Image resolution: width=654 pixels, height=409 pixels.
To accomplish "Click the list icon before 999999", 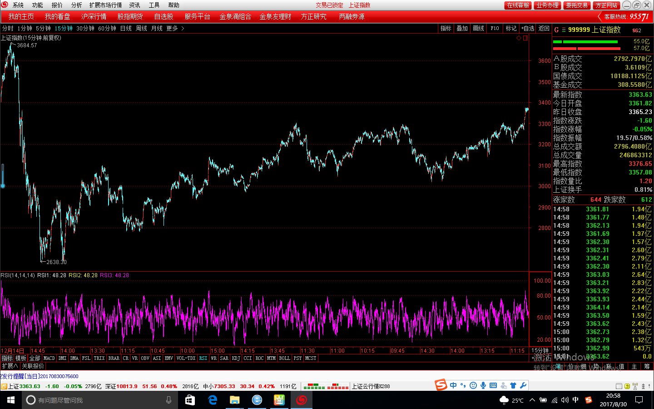I will [564, 30].
